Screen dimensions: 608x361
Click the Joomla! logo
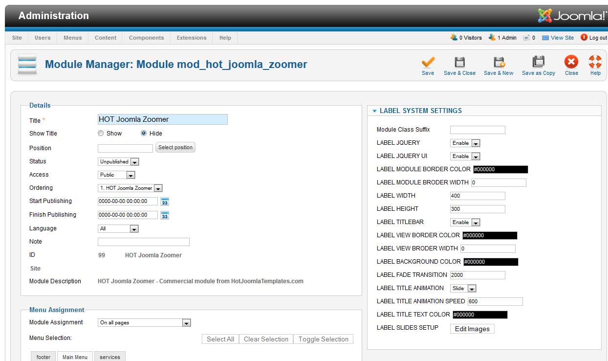tap(572, 16)
